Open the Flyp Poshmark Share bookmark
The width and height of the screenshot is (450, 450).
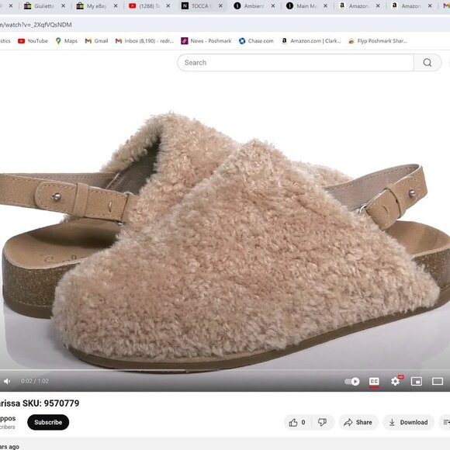coord(378,41)
